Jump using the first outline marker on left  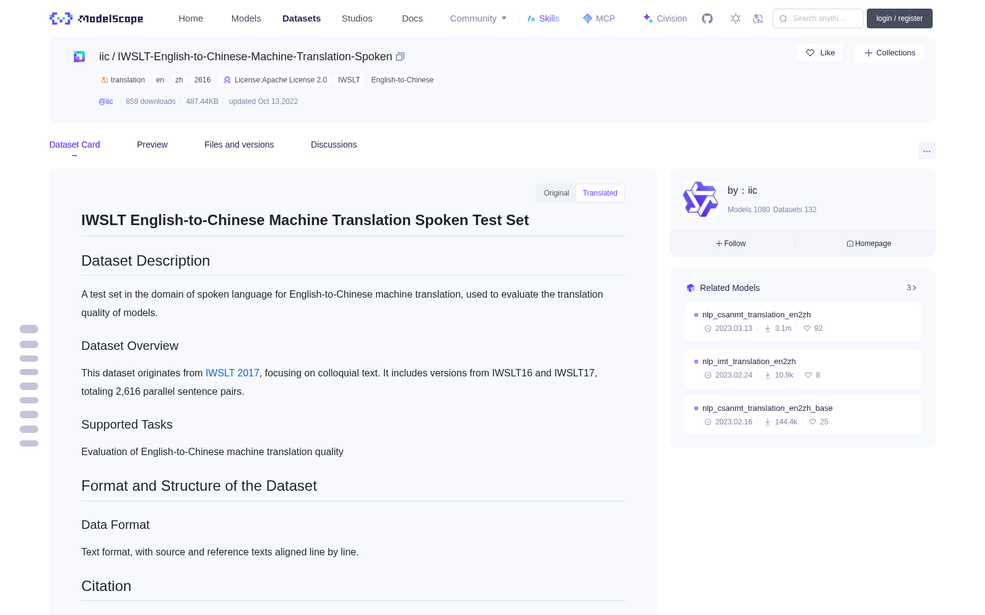click(x=29, y=329)
